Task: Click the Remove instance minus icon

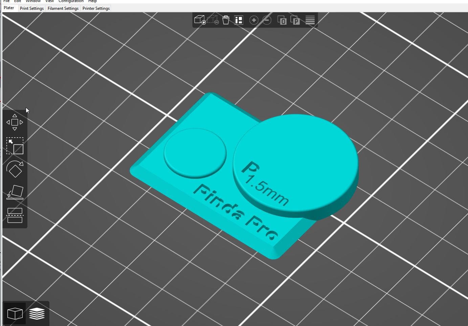Action: coord(267,20)
